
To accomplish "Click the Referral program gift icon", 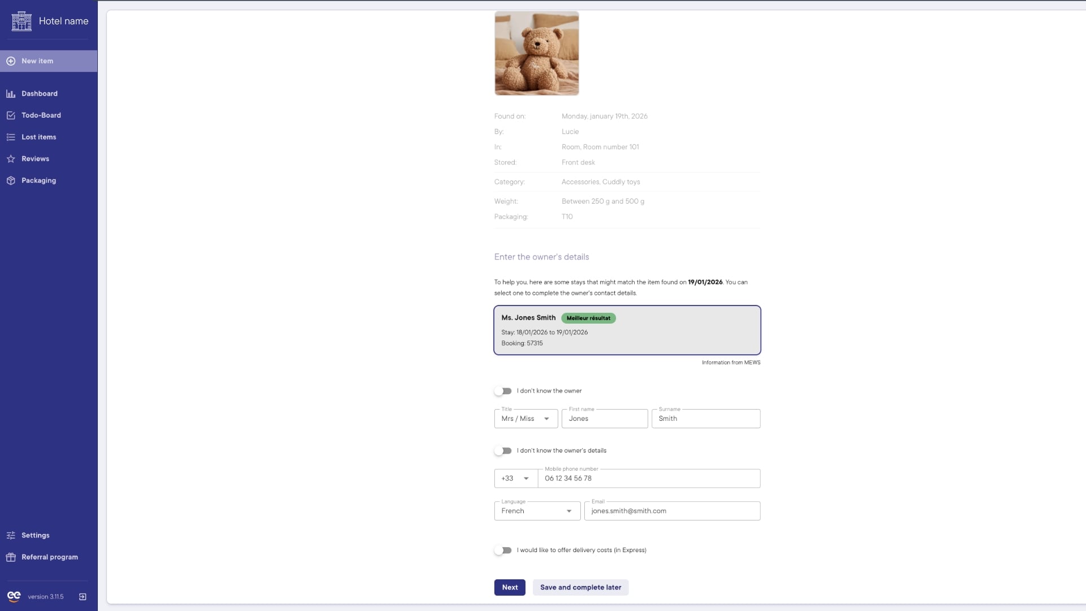I will (11, 557).
